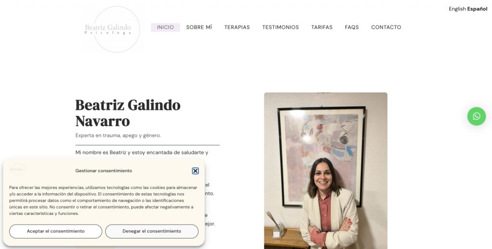Switch language to English
The height and width of the screenshot is (249, 492).
point(457,9)
